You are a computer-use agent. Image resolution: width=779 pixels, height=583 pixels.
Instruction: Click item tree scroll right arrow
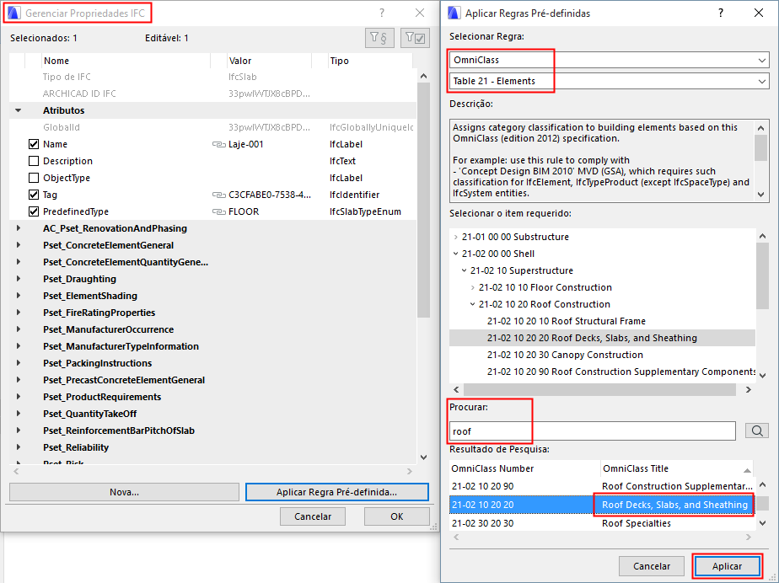(x=748, y=390)
